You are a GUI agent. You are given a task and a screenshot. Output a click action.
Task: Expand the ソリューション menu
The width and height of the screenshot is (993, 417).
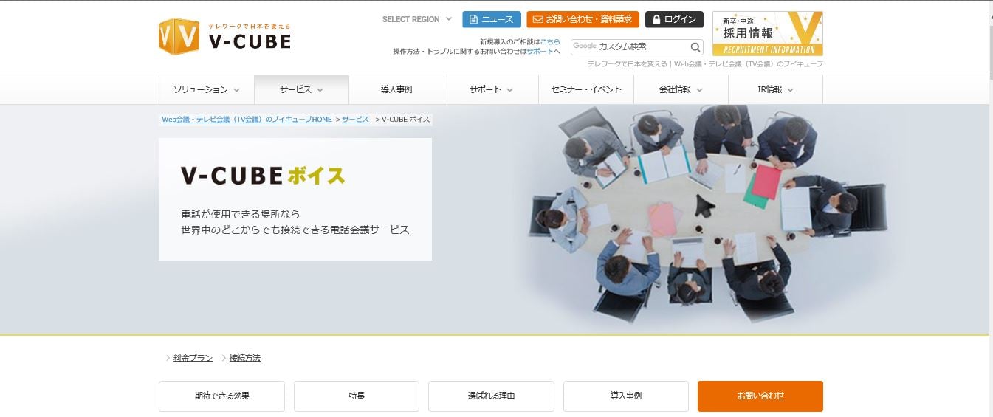(207, 89)
